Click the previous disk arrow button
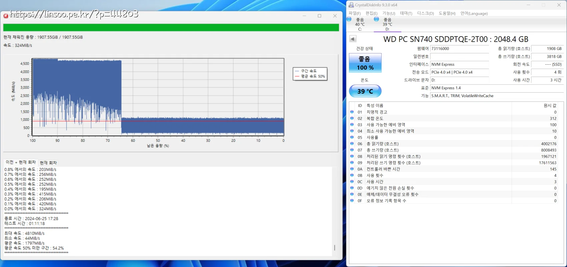 [x=353, y=39]
